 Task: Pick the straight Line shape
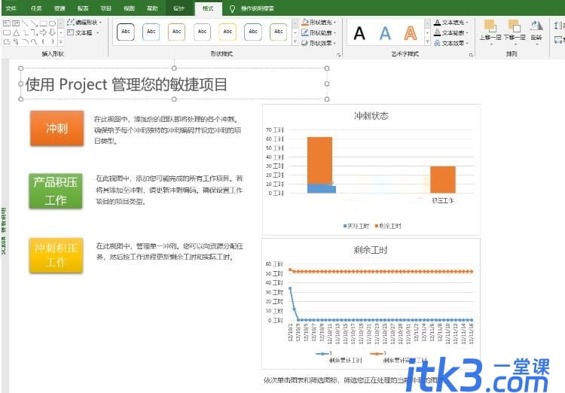[x=25, y=23]
